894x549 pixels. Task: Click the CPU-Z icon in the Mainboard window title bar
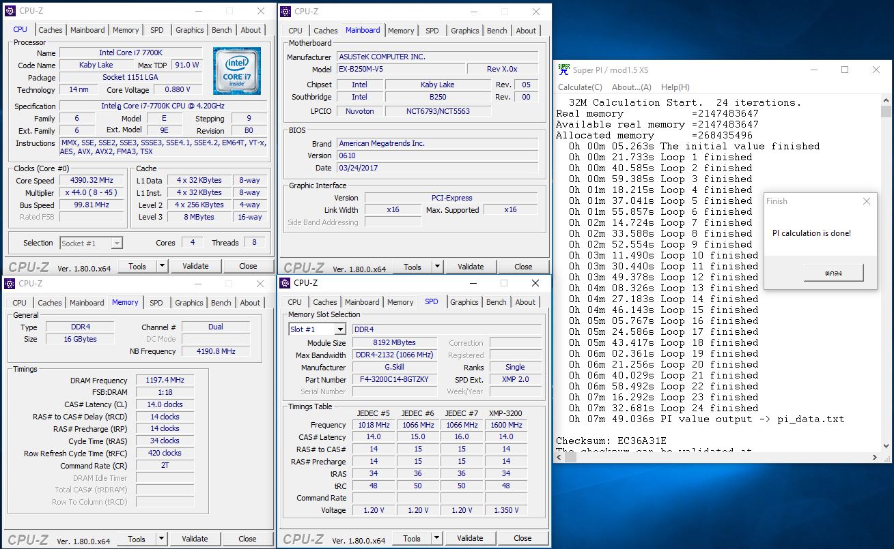[286, 11]
